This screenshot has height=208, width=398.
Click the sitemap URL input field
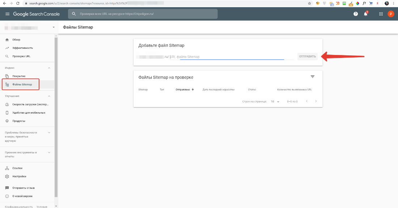232,57
